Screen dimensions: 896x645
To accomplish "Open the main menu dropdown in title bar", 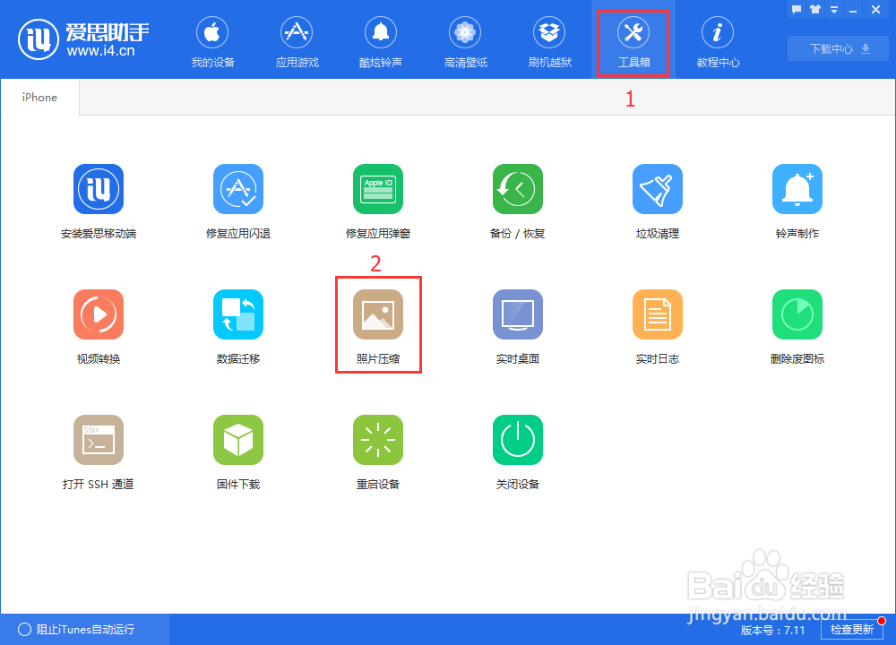I will (x=833, y=9).
